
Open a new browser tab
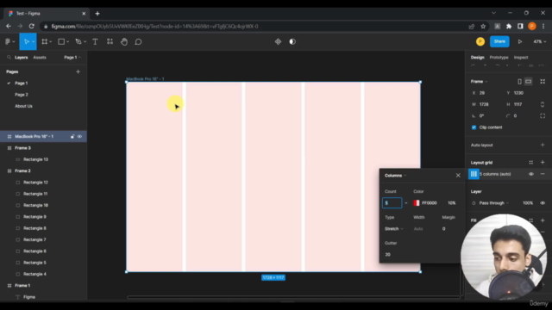coord(97,14)
